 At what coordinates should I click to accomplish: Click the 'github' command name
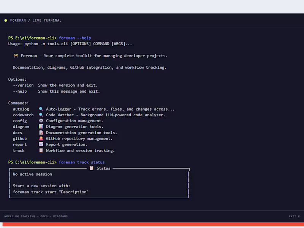coord(20,139)
